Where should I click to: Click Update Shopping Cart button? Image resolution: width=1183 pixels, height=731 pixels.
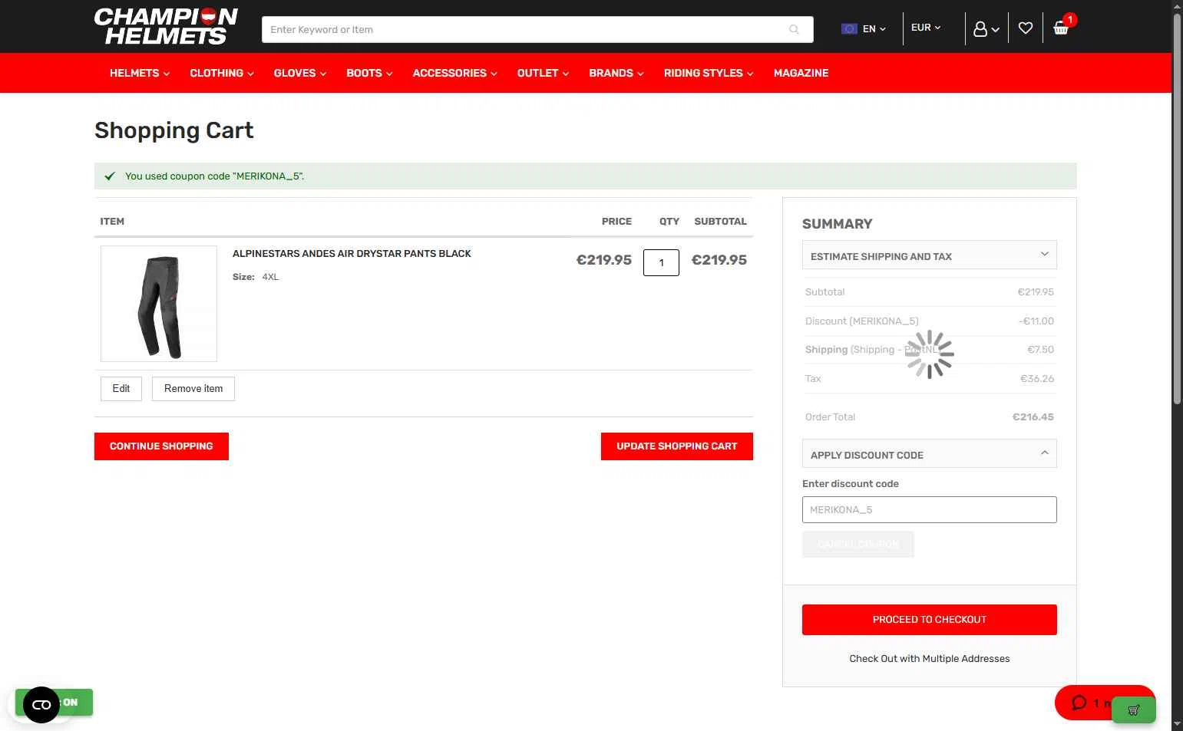677,446
